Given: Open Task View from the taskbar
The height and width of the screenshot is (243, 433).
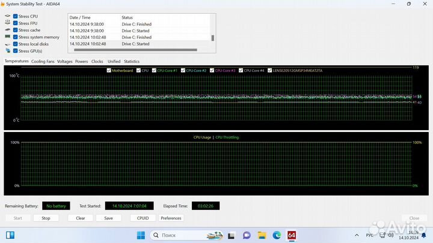Looking at the screenshot, I should click(x=231, y=235).
